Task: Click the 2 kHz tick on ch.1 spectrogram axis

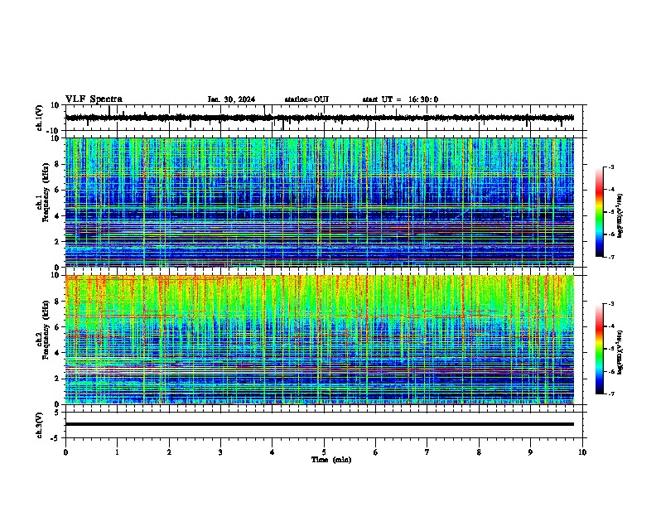Action: click(x=58, y=241)
